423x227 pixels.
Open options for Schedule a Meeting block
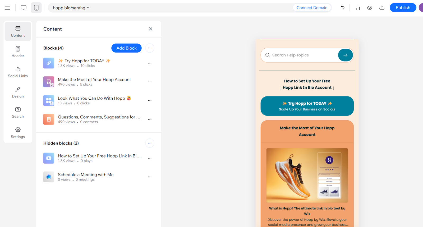pyautogui.click(x=150, y=177)
